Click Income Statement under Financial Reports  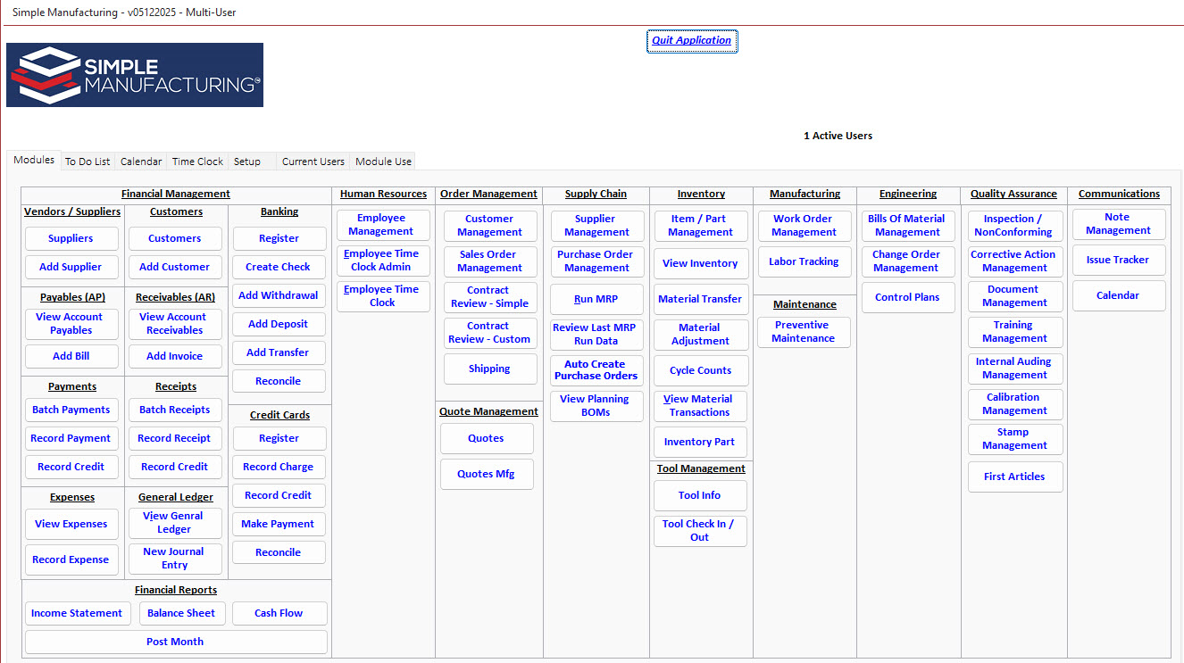[78, 613]
